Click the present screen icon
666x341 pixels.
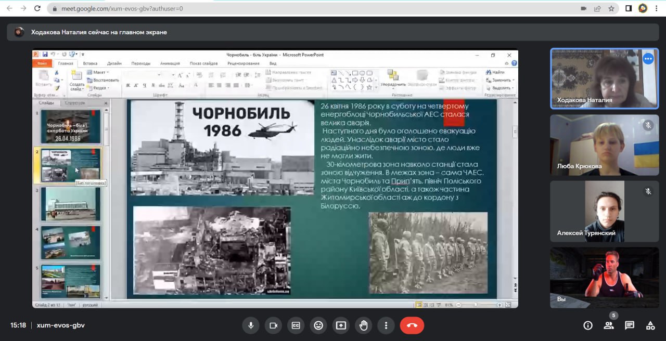point(341,325)
